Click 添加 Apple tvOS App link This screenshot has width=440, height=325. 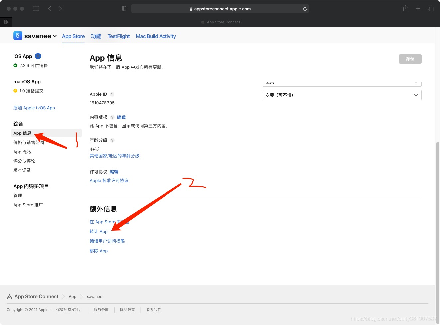point(34,108)
